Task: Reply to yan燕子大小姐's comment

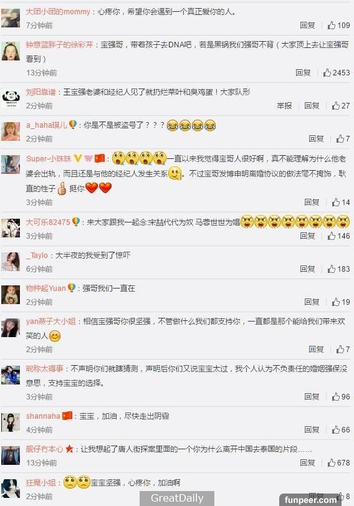Action: tap(316, 349)
